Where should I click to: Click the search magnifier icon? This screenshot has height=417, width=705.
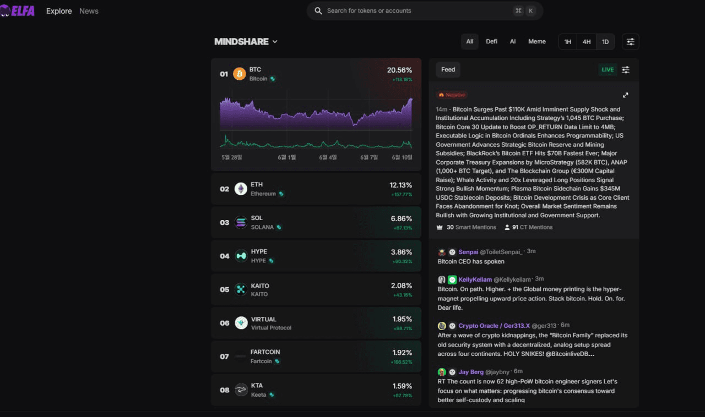coord(318,11)
